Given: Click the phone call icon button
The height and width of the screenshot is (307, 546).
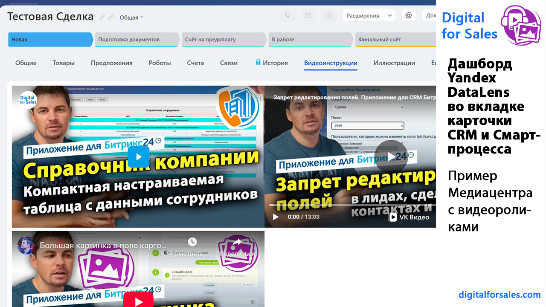Looking at the screenshot, I should tap(287, 15).
